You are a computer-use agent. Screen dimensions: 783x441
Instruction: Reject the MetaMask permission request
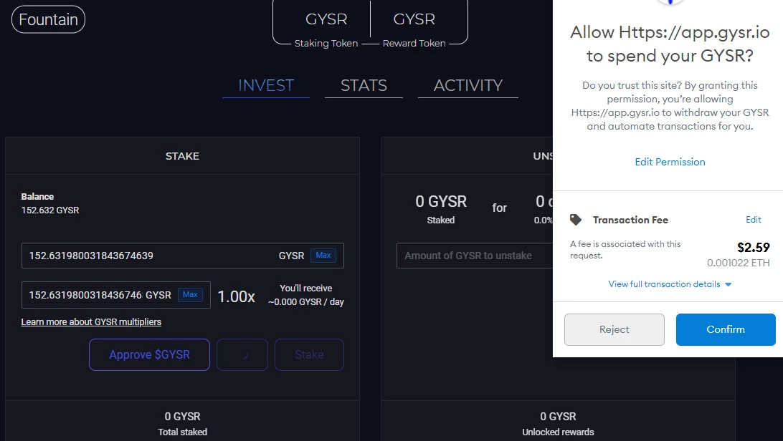tap(614, 329)
